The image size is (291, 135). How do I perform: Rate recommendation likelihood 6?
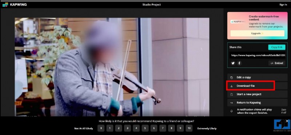(154, 128)
